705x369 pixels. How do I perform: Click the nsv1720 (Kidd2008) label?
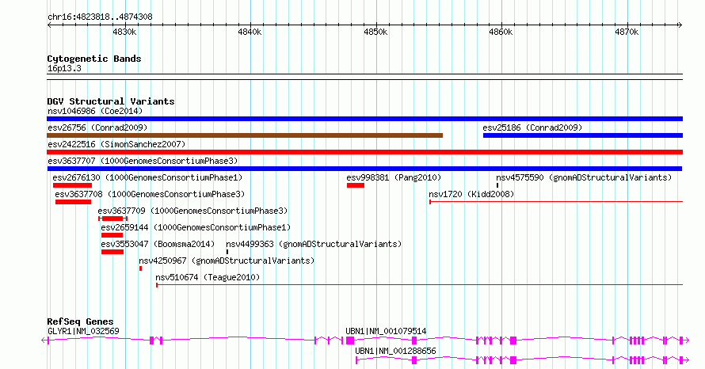(x=471, y=194)
